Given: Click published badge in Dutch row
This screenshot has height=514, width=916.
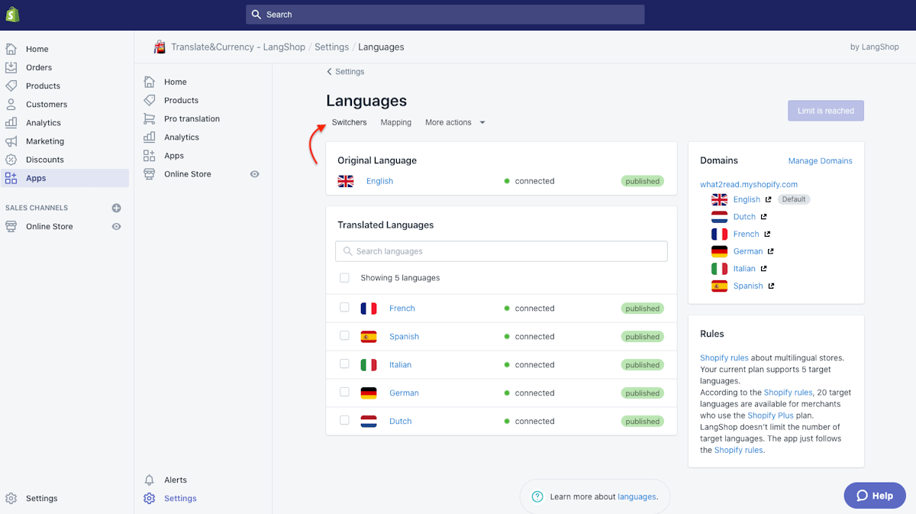Looking at the screenshot, I should [x=643, y=421].
